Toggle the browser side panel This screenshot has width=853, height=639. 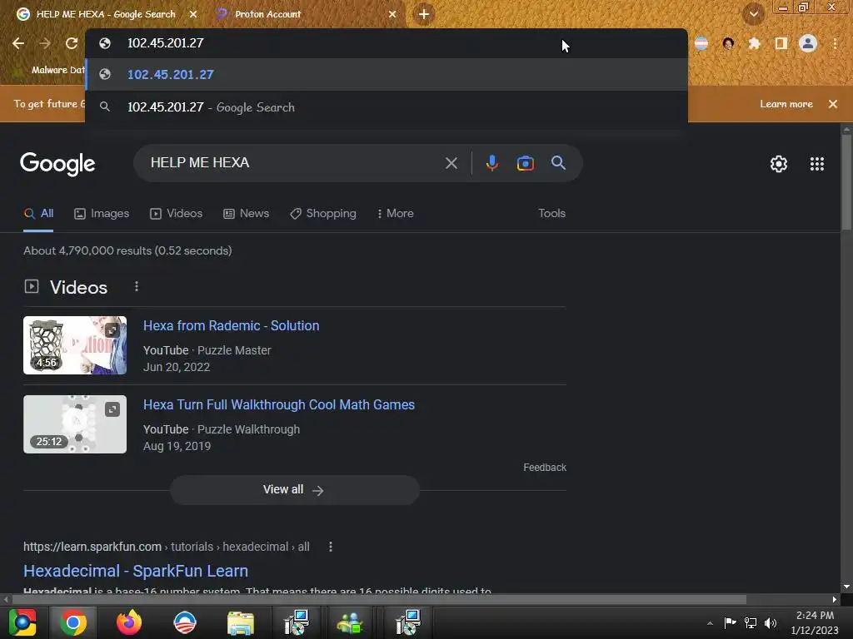[x=781, y=43]
